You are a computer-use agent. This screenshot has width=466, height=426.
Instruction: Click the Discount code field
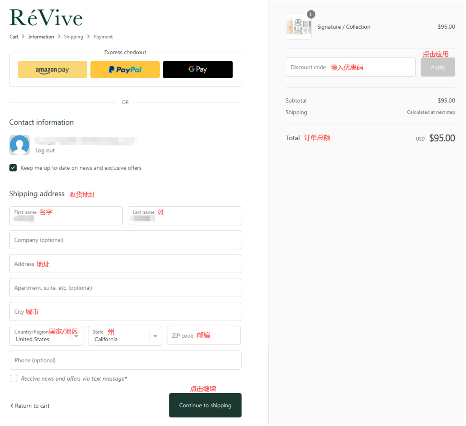coord(351,67)
